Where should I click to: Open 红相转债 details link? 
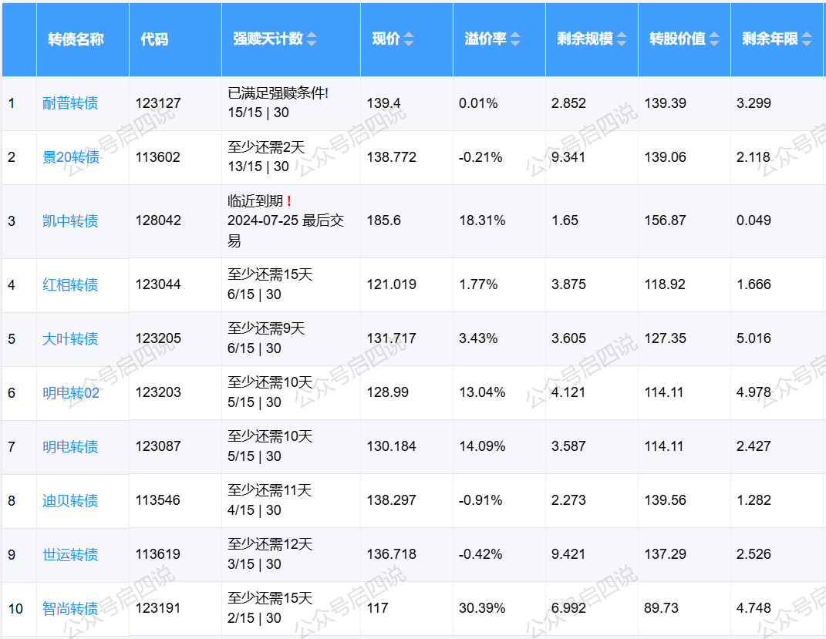pos(70,285)
